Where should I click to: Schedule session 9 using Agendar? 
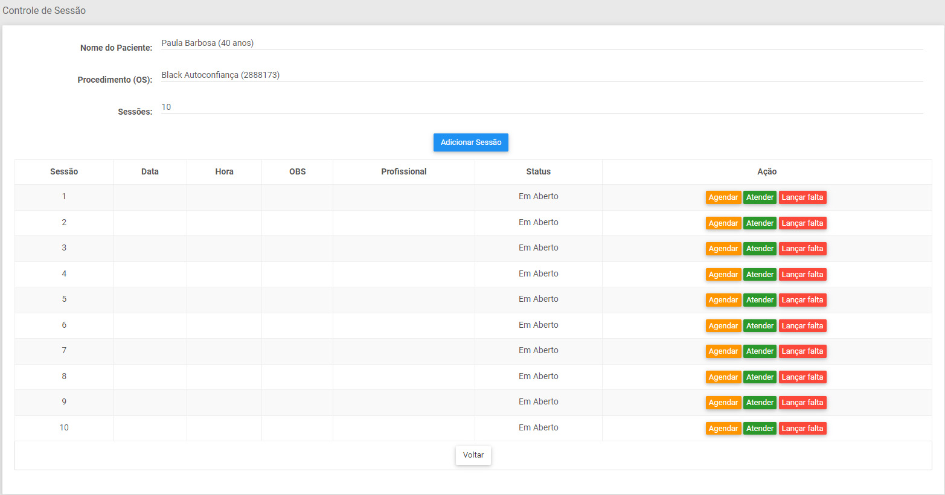[723, 403]
